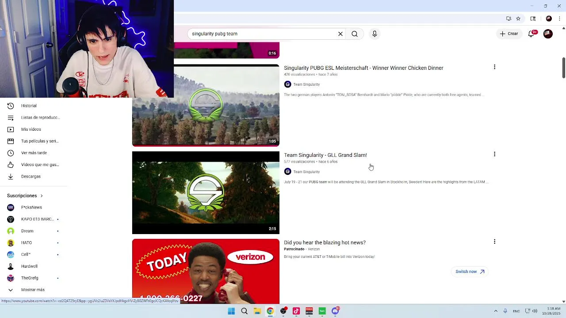This screenshot has height=318, width=566.
Task: Open the KAPO 013 BARC... subscription
Action: click(33, 219)
